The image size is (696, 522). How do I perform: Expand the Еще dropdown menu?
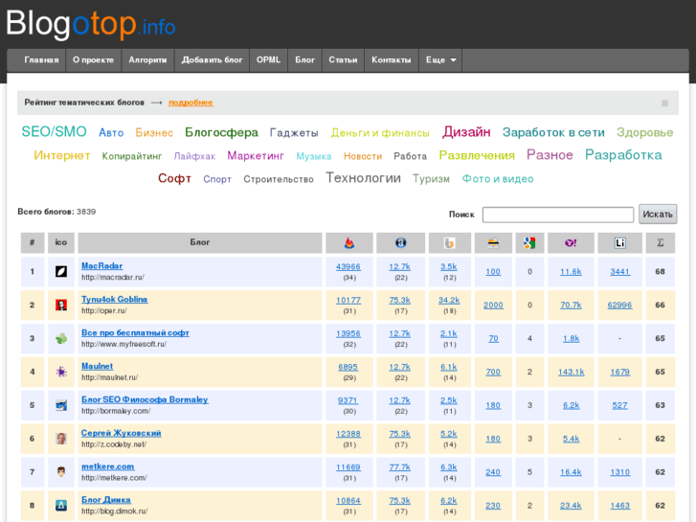tap(440, 60)
